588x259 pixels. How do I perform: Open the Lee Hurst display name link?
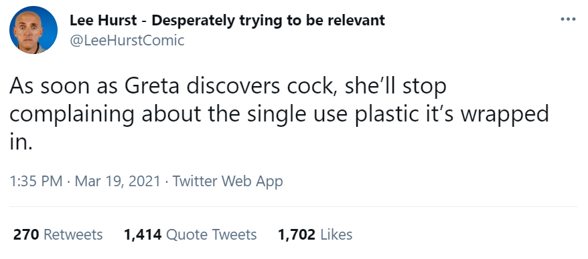coord(227,21)
